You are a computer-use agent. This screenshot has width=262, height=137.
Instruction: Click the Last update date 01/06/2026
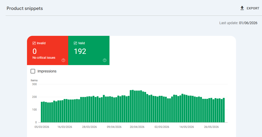(248, 23)
